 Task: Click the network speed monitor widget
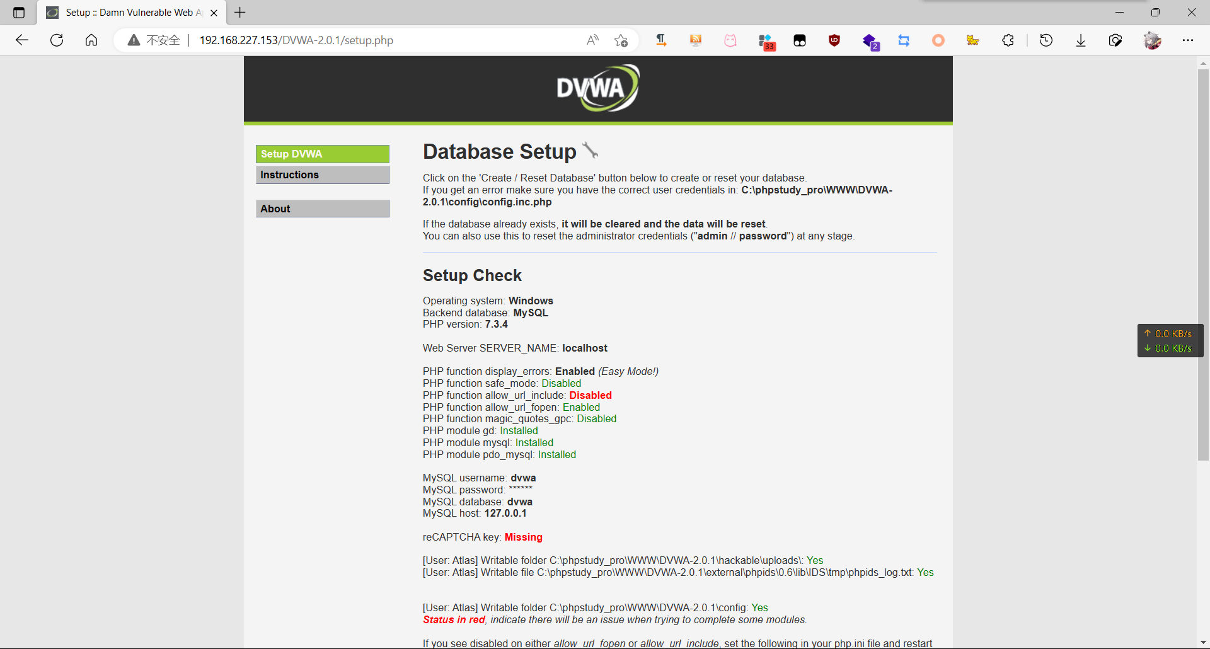[x=1170, y=341]
